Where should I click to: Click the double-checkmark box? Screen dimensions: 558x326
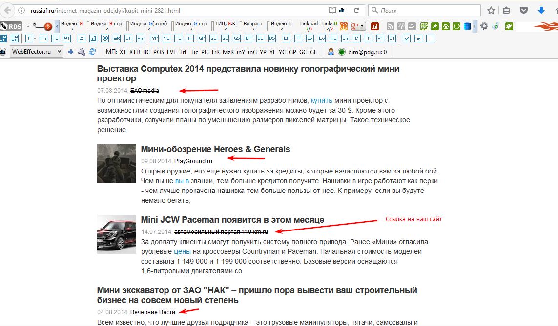pyautogui.click(x=418, y=38)
